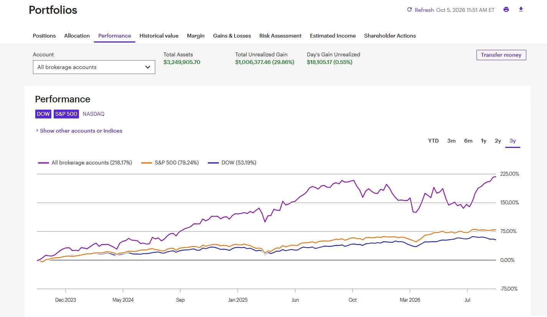The image size is (547, 317).
Task: Set chart range to 3m
Action: click(452, 141)
